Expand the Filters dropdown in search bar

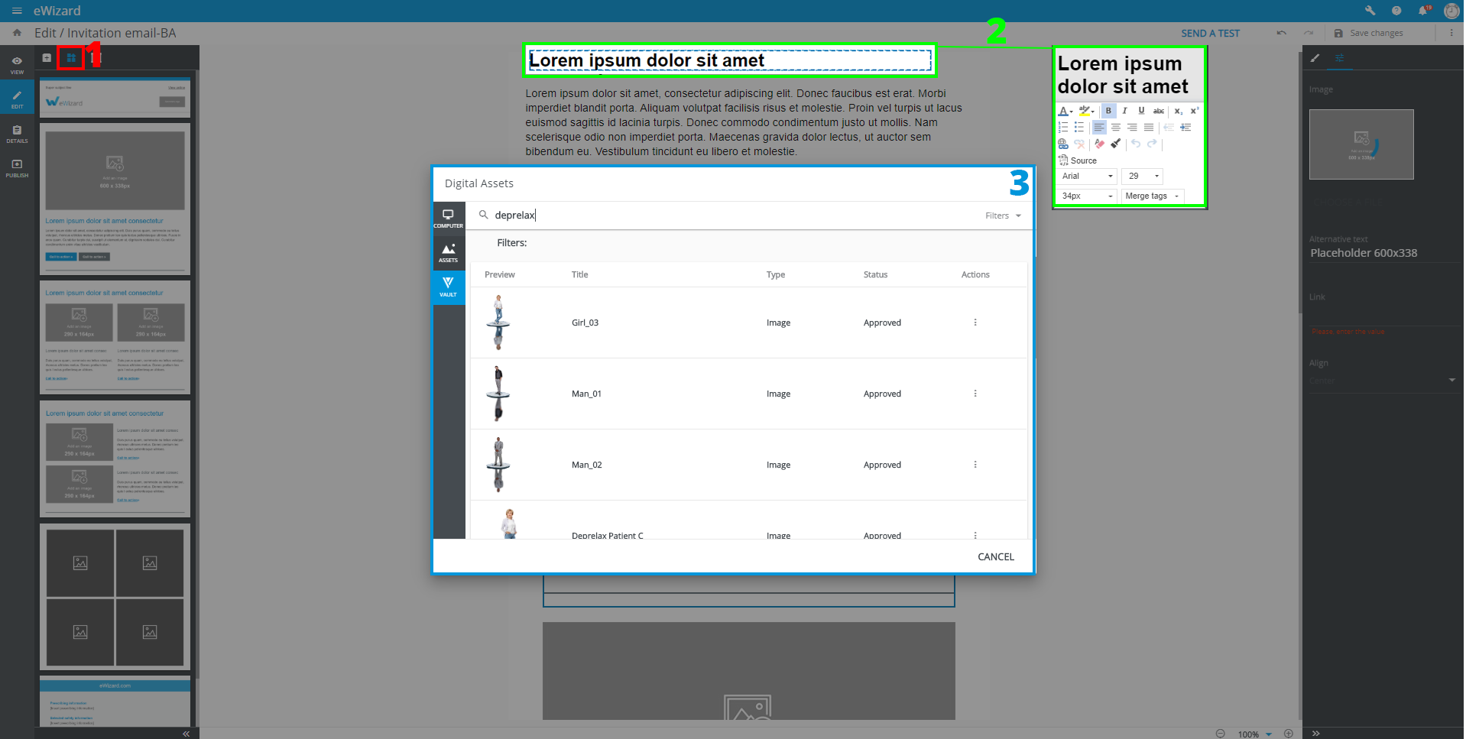(x=1003, y=216)
